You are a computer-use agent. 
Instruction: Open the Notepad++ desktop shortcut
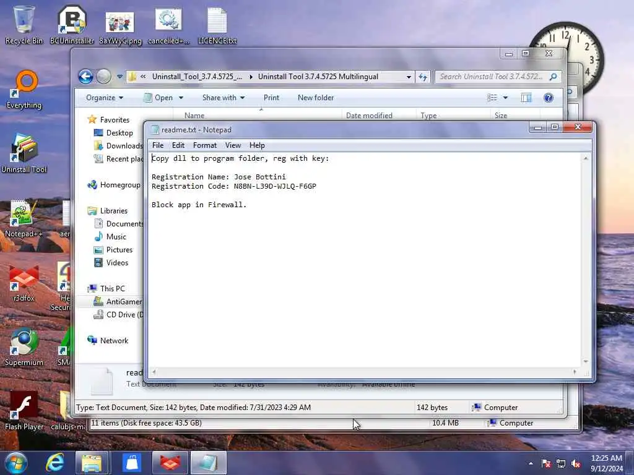24,218
